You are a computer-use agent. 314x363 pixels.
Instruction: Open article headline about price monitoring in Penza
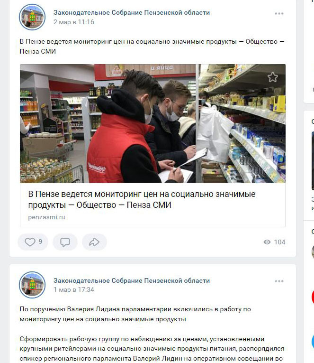click(142, 199)
